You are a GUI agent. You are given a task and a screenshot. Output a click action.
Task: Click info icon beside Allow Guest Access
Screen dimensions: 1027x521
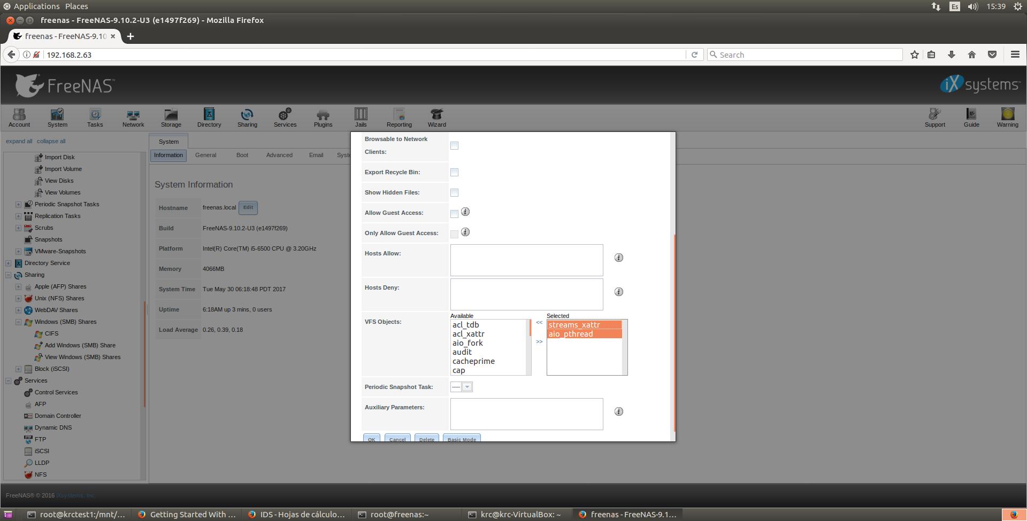pyautogui.click(x=465, y=212)
